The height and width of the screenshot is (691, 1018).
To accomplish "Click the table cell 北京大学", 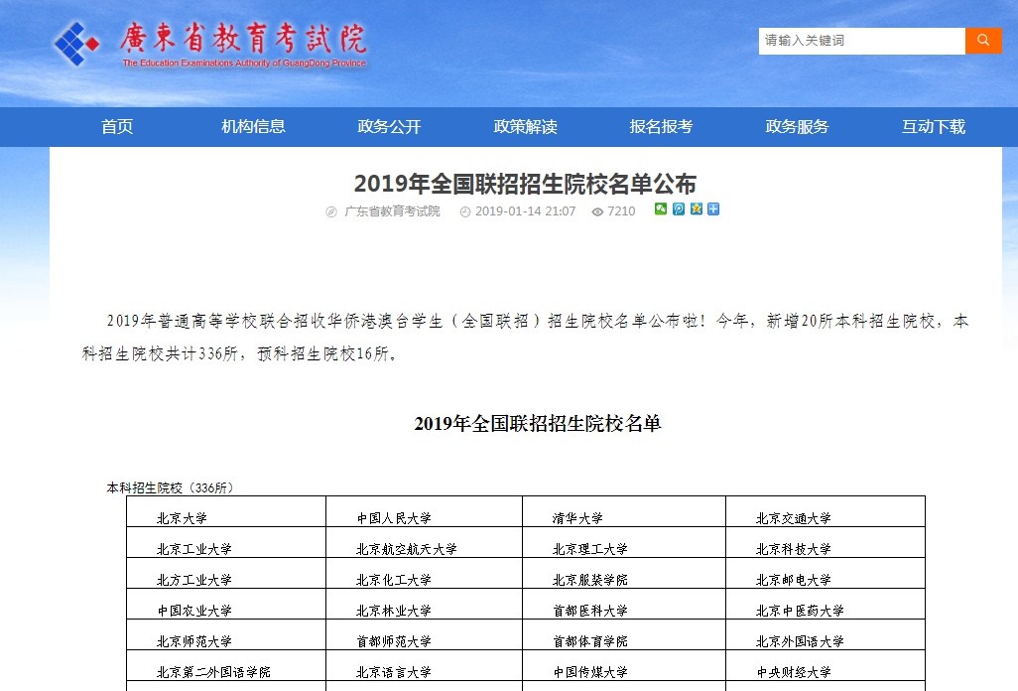I will (226, 512).
